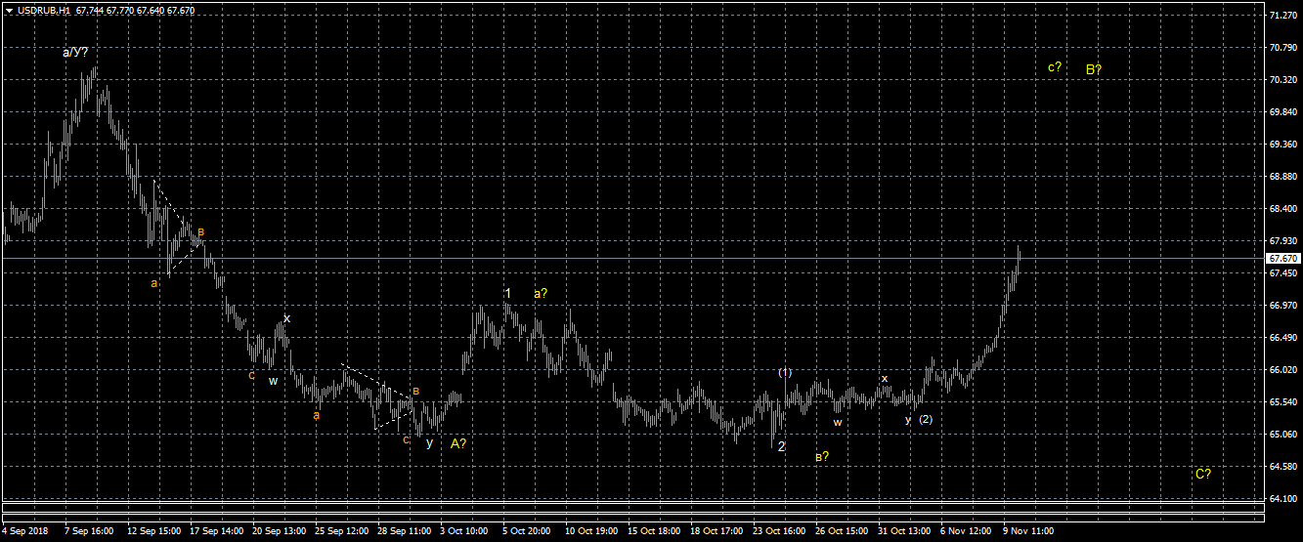This screenshot has height=542, width=1303.
Task: Click the '10 Oct 19:00' time axis label
Action: (592, 531)
